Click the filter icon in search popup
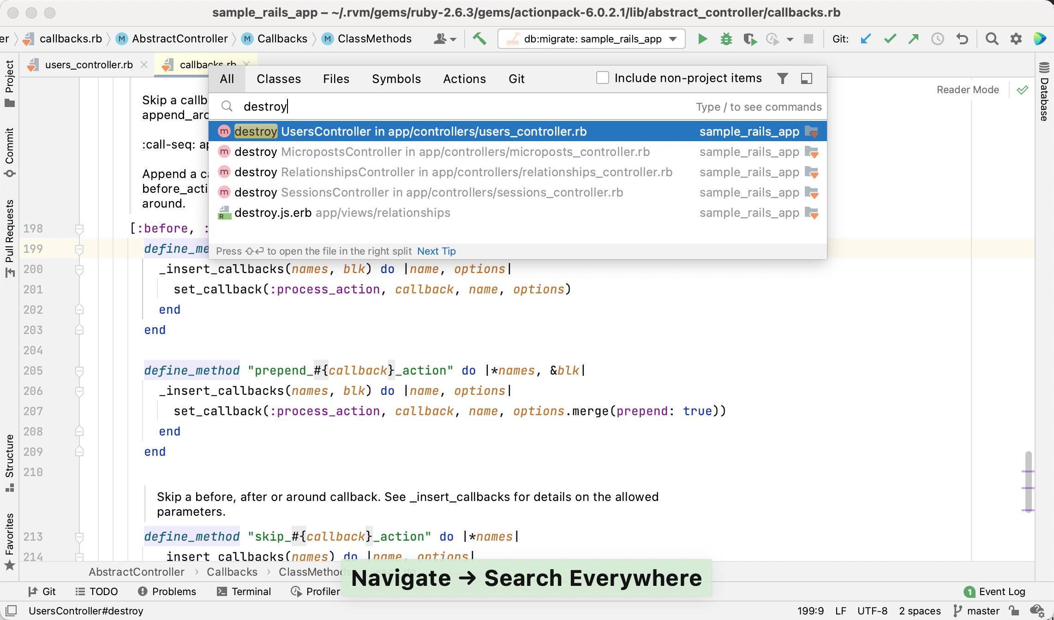This screenshot has width=1054, height=620. click(782, 78)
